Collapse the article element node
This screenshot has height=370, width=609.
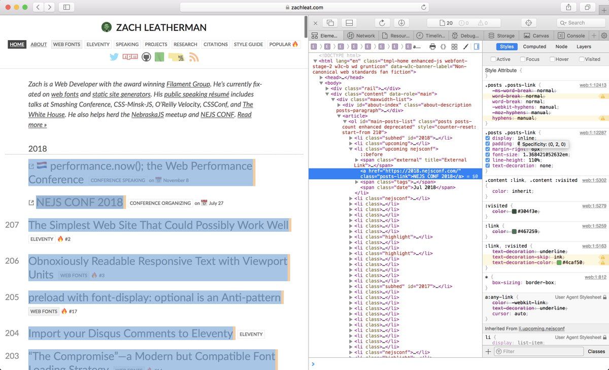click(339, 116)
